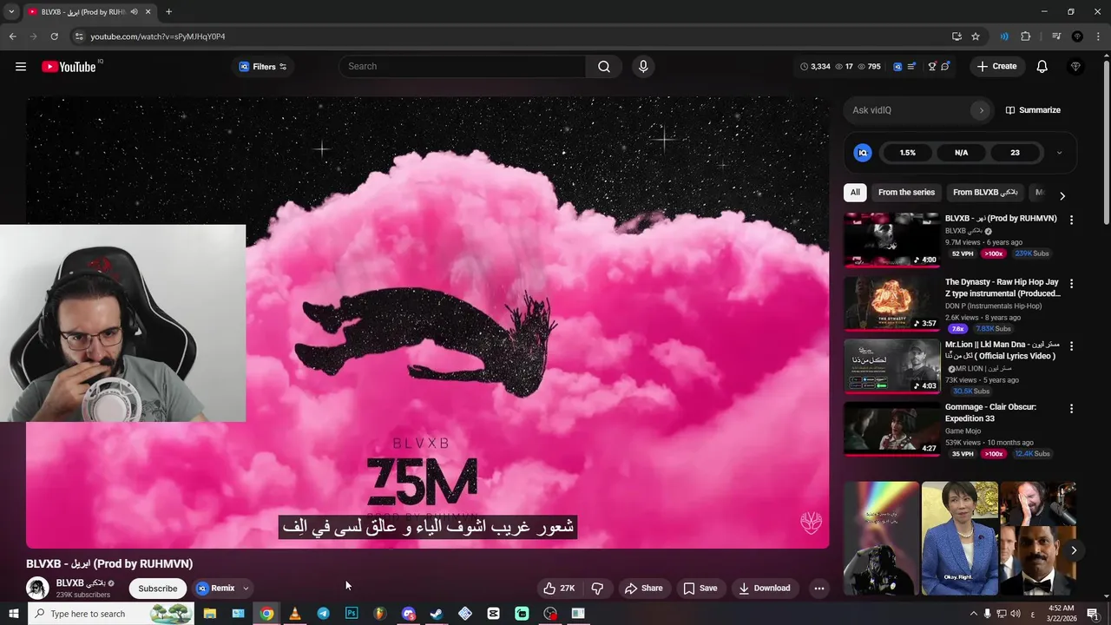Open the BLVXB channel avatar
Screen dimensions: 1111x625
(37, 588)
